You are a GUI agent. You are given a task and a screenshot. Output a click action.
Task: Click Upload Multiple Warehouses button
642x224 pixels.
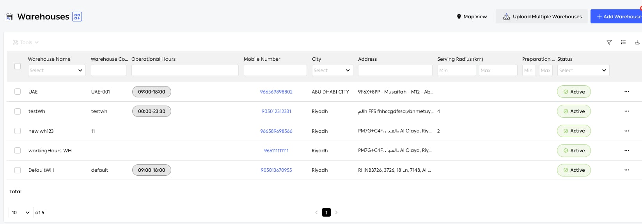click(542, 16)
